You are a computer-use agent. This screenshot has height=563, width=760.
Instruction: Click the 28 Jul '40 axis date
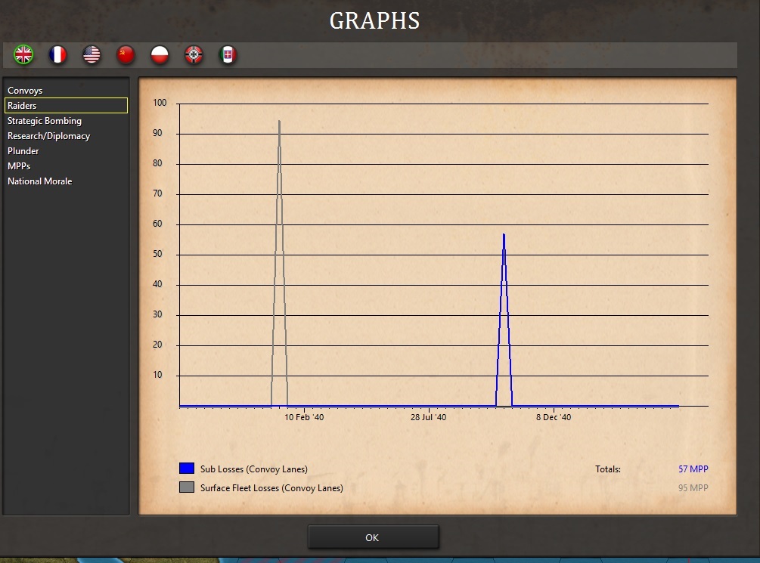tap(429, 417)
